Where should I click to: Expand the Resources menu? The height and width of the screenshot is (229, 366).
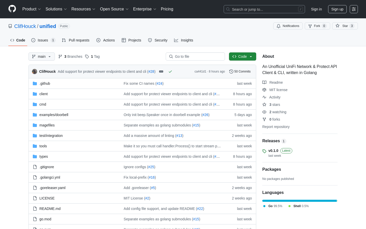[83, 9]
